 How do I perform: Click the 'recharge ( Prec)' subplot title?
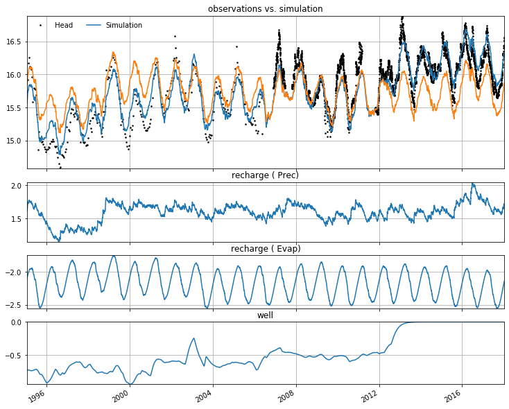265,175
